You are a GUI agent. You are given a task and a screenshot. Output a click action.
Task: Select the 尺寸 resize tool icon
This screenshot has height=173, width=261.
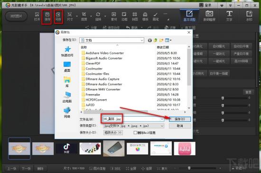tap(70, 17)
